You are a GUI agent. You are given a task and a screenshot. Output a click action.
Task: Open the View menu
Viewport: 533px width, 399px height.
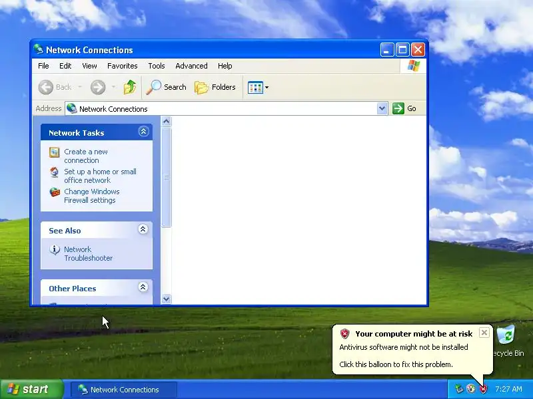coord(89,66)
